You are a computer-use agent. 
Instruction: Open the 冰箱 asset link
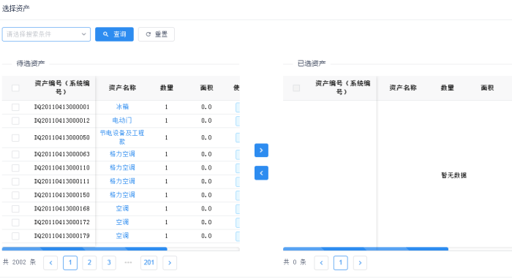click(122, 107)
